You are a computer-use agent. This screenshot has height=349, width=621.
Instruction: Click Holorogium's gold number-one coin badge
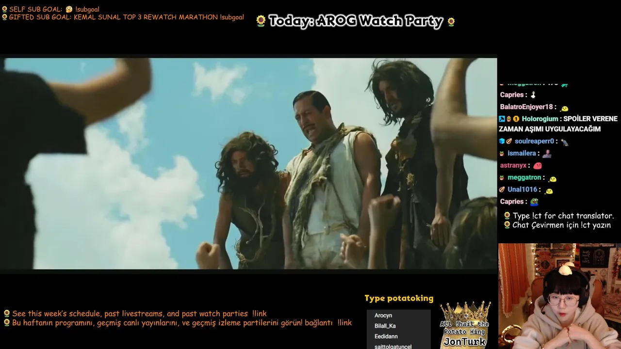pos(516,119)
